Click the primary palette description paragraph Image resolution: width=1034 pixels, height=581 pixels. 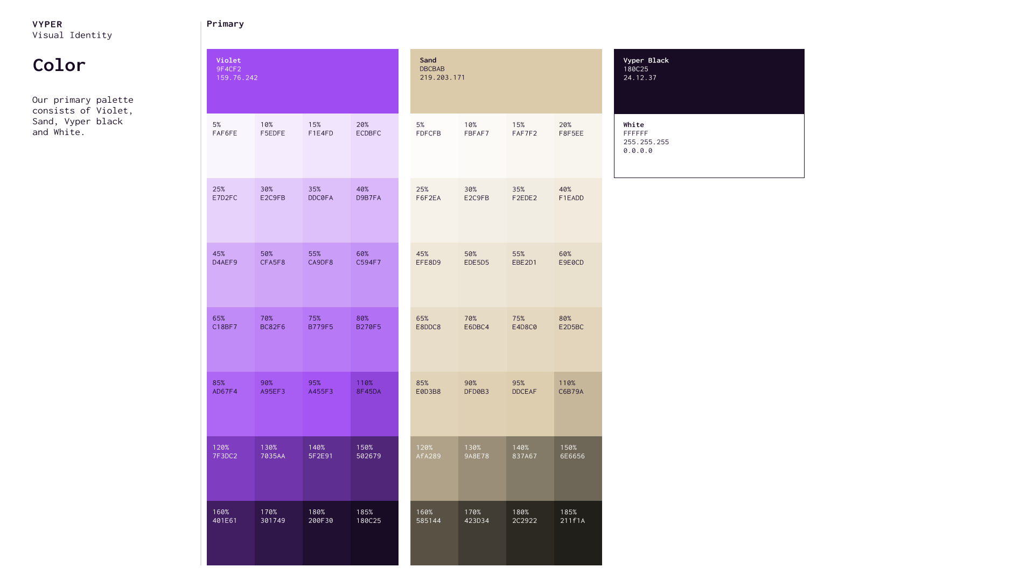coord(83,116)
